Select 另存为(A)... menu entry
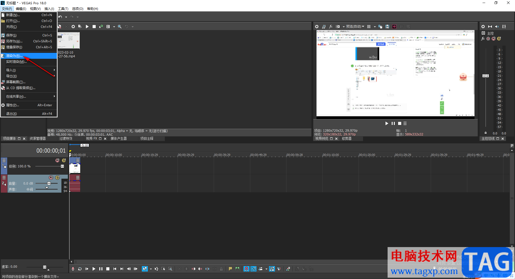Screen dimensions: 515x279 (x=29, y=41)
